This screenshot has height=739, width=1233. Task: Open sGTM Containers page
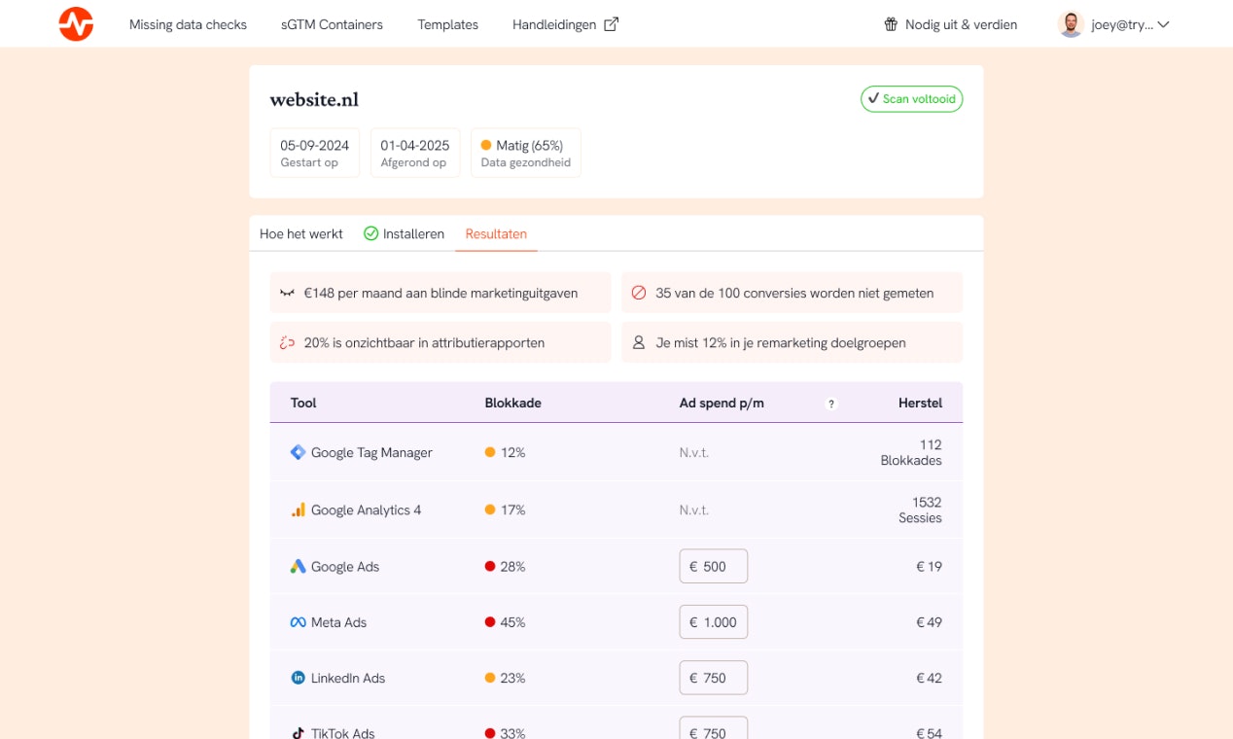click(332, 24)
